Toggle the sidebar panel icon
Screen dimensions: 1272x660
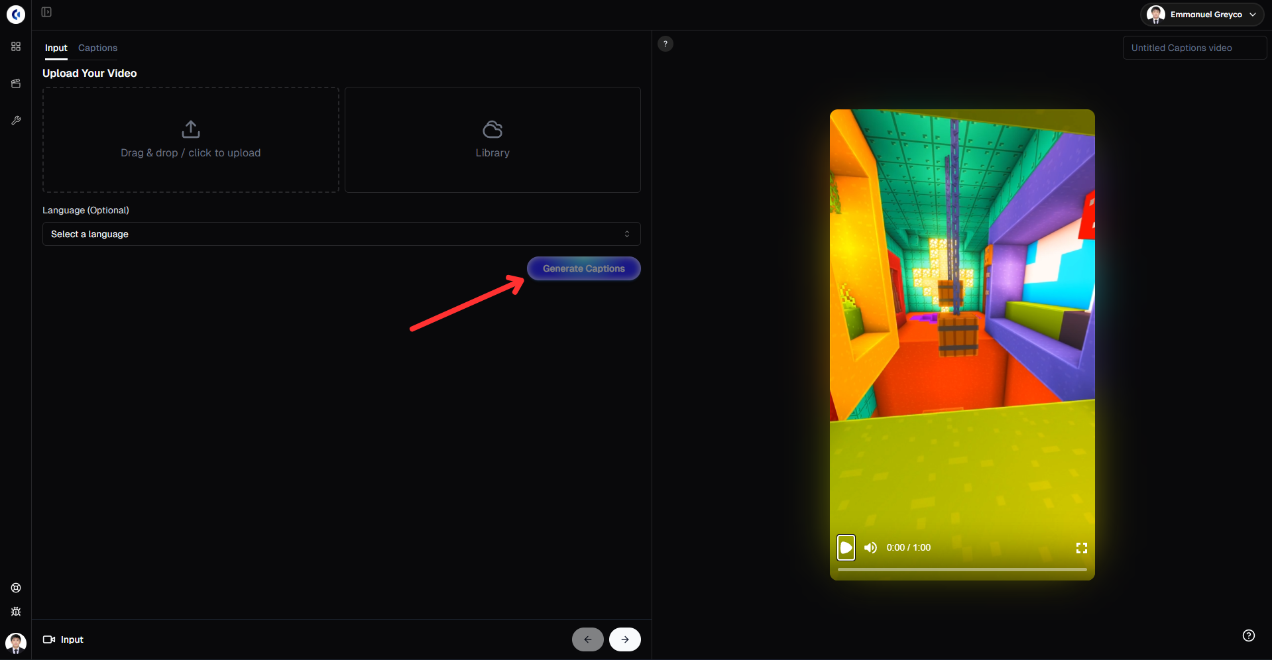[46, 12]
